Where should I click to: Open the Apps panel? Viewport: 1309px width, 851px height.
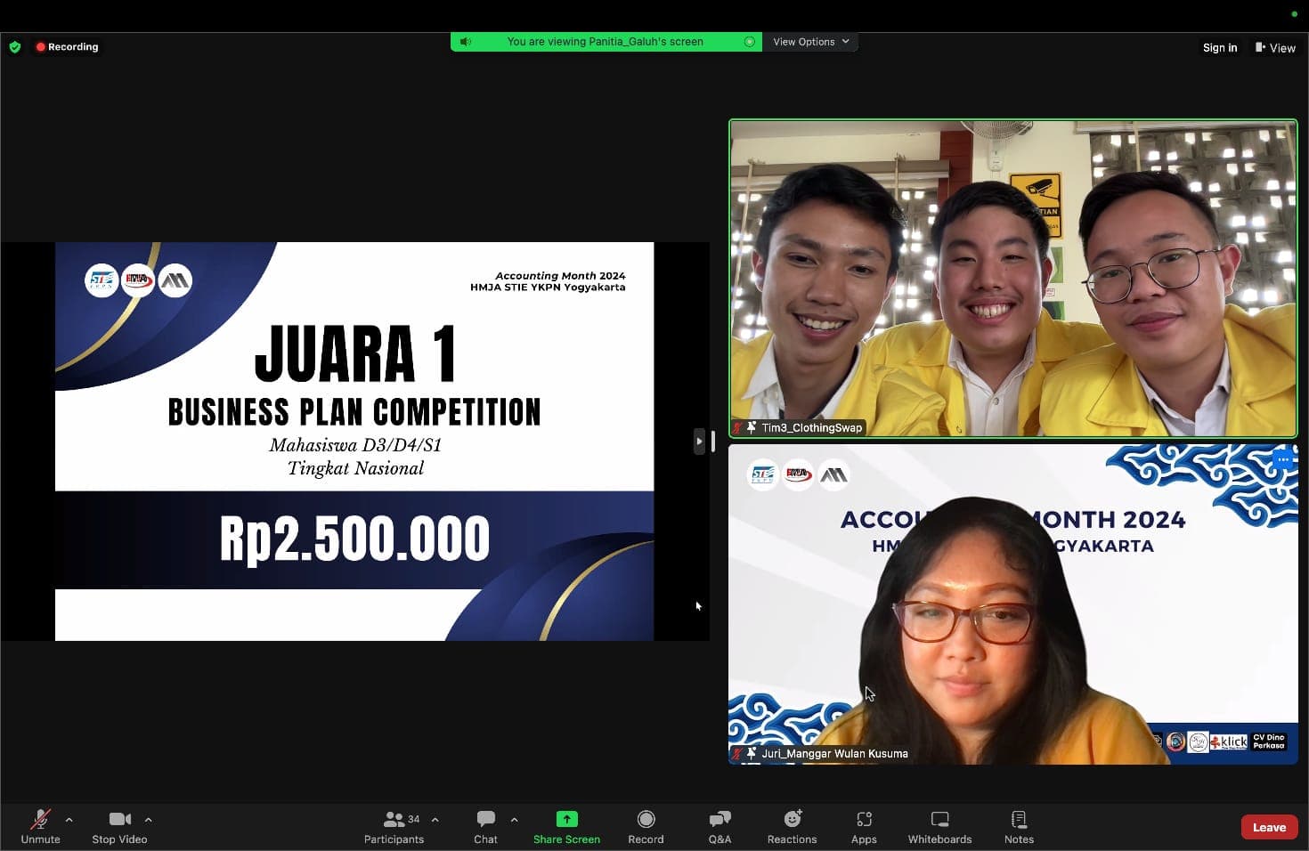864,826
